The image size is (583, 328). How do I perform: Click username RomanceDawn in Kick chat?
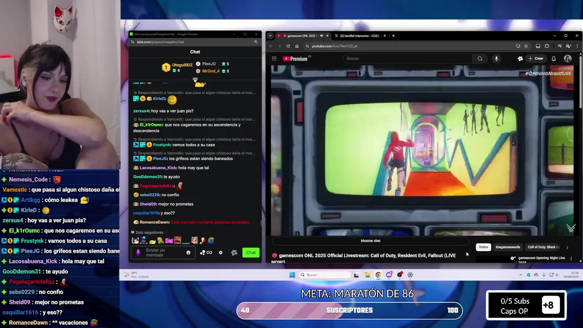(155, 222)
